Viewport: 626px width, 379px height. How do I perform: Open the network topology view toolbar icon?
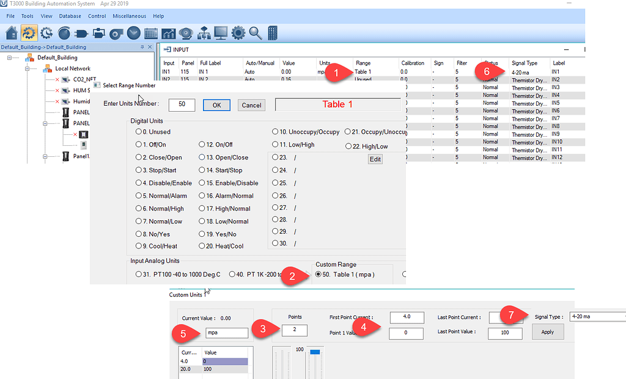pos(204,34)
